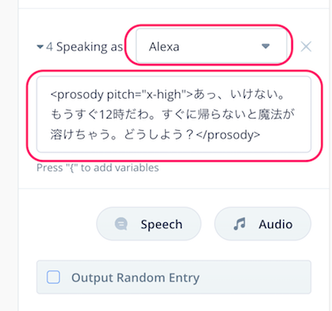Image resolution: width=332 pixels, height=311 pixels.
Task: Click the music note icon
Action: [240, 224]
